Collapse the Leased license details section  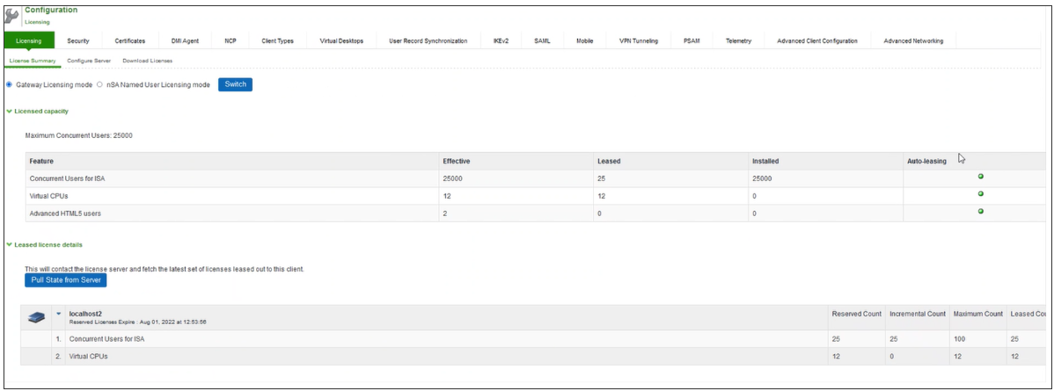tap(10, 244)
